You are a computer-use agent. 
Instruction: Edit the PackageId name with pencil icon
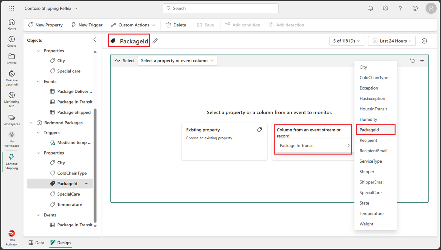point(155,41)
